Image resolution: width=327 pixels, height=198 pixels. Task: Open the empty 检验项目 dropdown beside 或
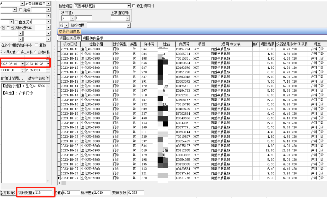coord(128,25)
